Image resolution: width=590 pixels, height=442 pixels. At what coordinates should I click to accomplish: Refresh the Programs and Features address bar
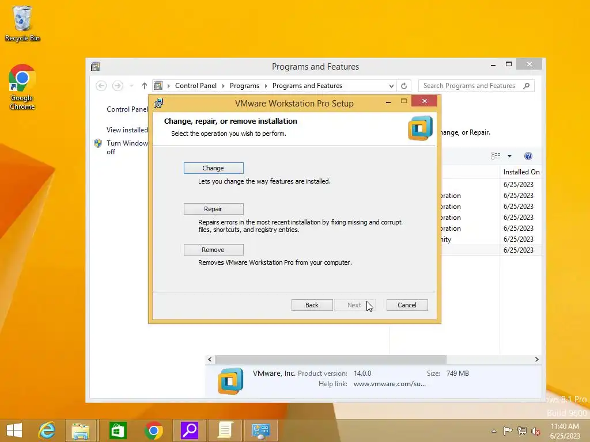pos(404,86)
